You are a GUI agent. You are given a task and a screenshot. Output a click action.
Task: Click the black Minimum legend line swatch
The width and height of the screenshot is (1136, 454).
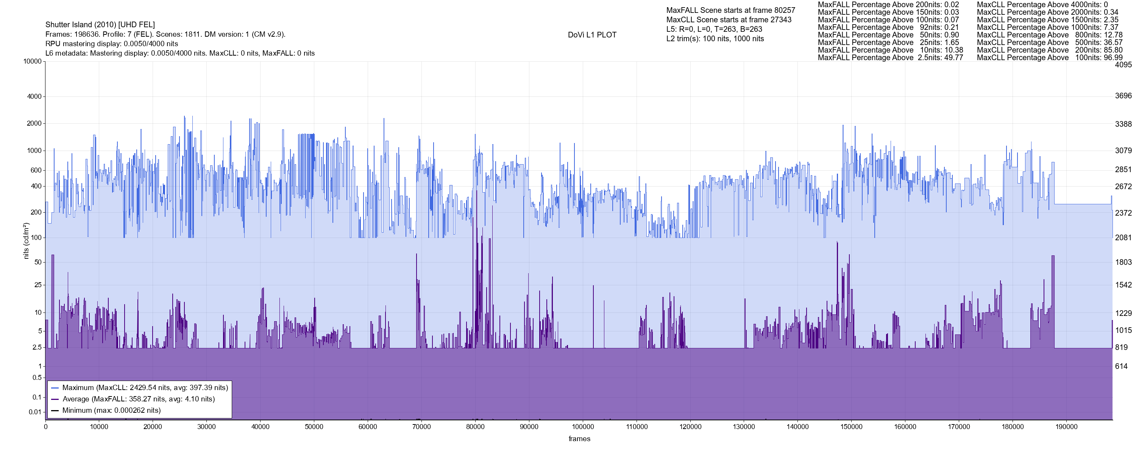(x=55, y=411)
